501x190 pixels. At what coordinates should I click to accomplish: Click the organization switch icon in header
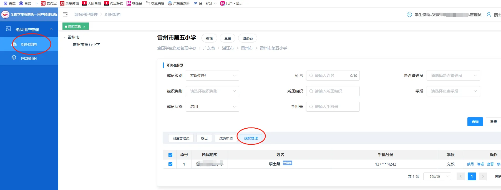(x=409, y=14)
